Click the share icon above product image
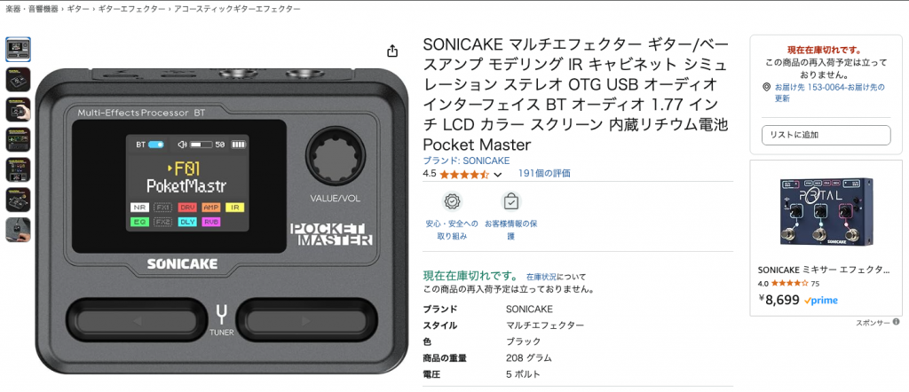 [x=392, y=51]
